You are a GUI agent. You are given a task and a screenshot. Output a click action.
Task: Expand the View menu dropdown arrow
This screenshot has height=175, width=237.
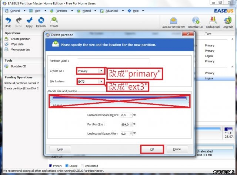[x=45, y=11]
